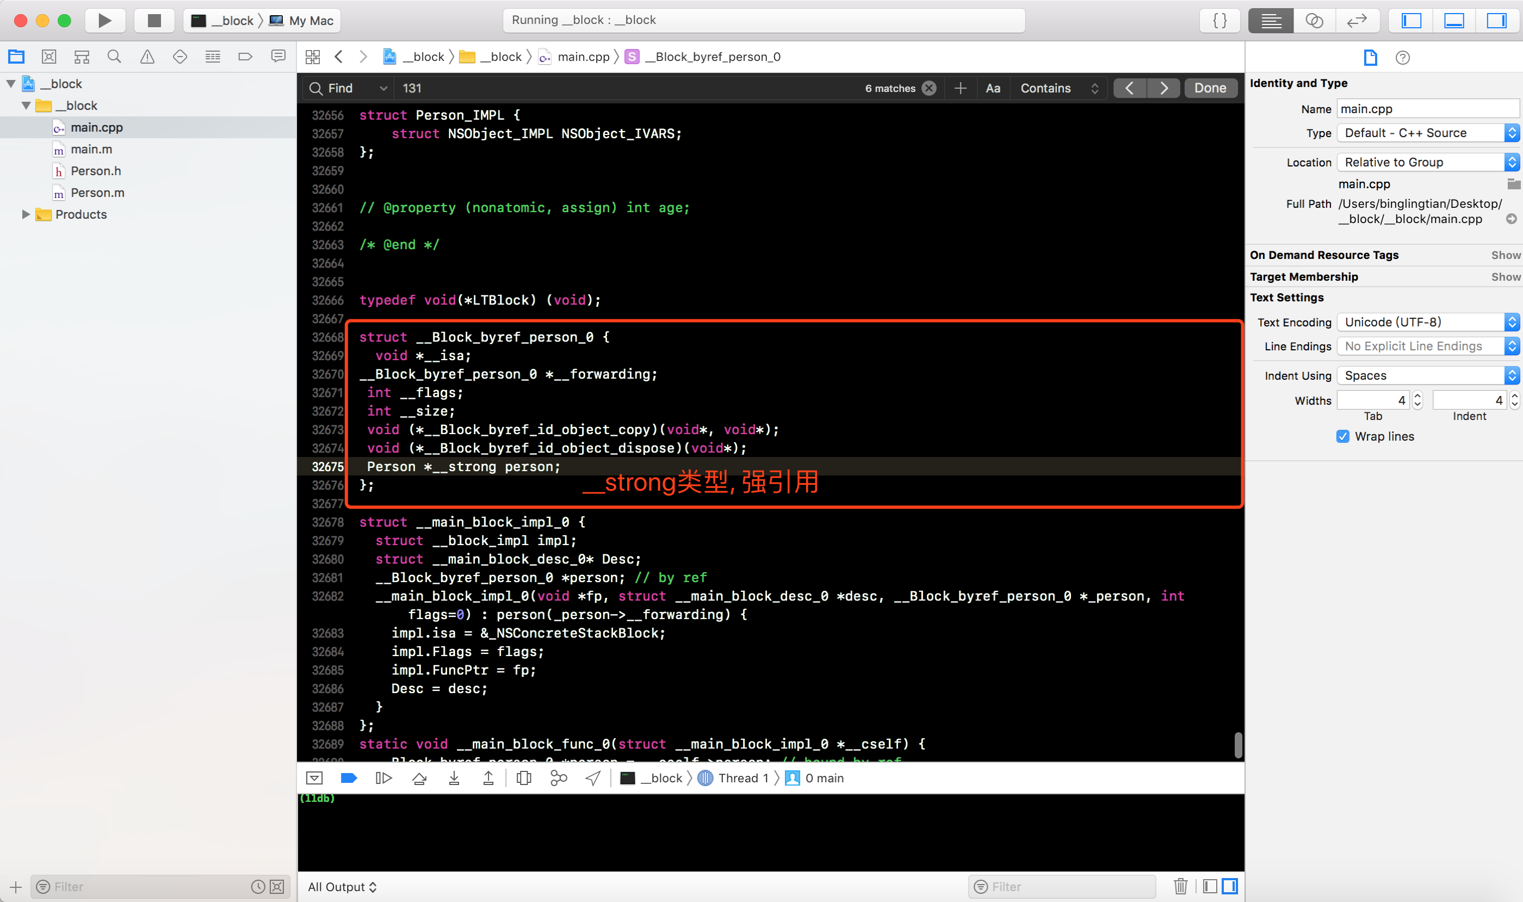Show Target Membership section

pos(1506,277)
